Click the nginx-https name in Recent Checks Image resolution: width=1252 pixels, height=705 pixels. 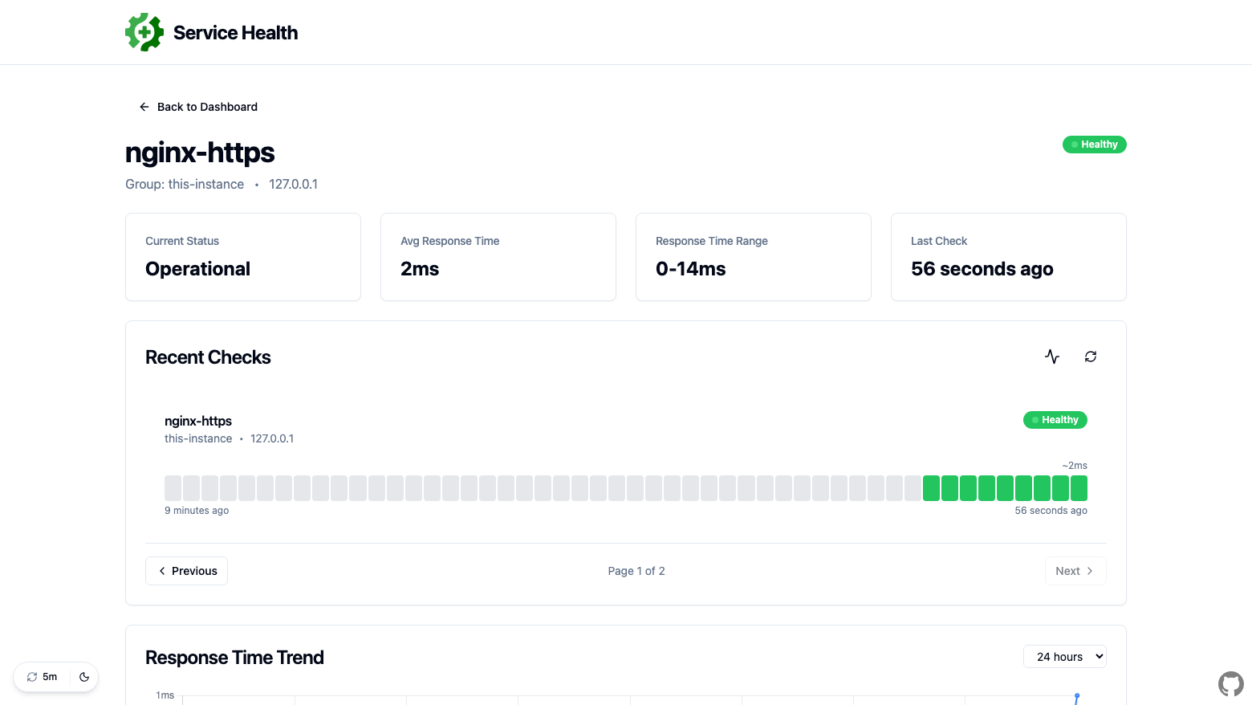click(x=198, y=421)
